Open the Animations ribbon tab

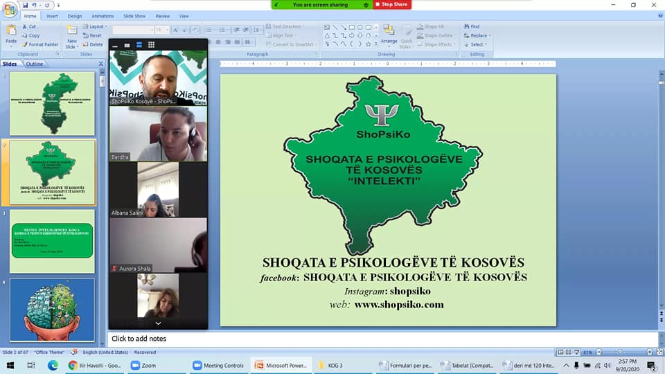pos(103,16)
